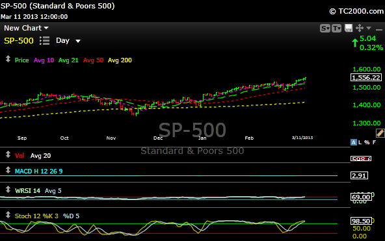
Task: Click the MACD pane resize arrow handle
Action: 8,170
